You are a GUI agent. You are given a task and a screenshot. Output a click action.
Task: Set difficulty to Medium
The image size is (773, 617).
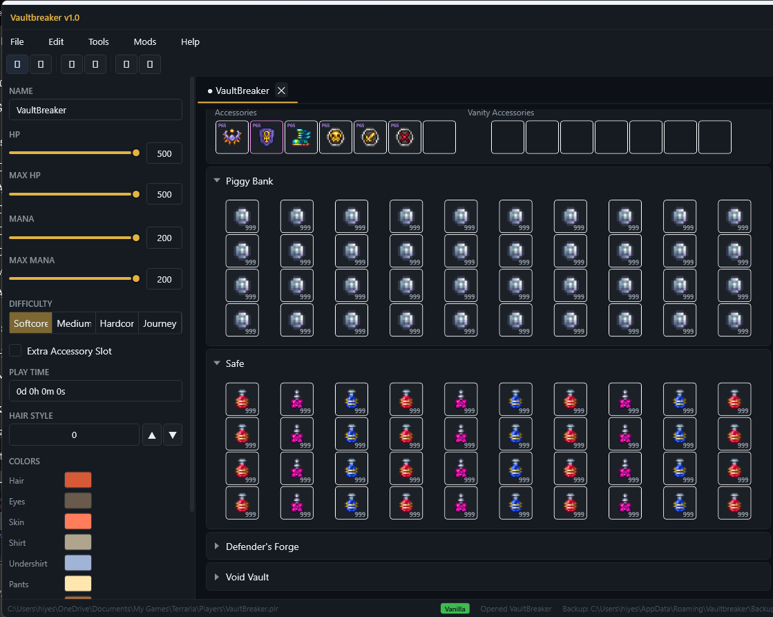[74, 323]
